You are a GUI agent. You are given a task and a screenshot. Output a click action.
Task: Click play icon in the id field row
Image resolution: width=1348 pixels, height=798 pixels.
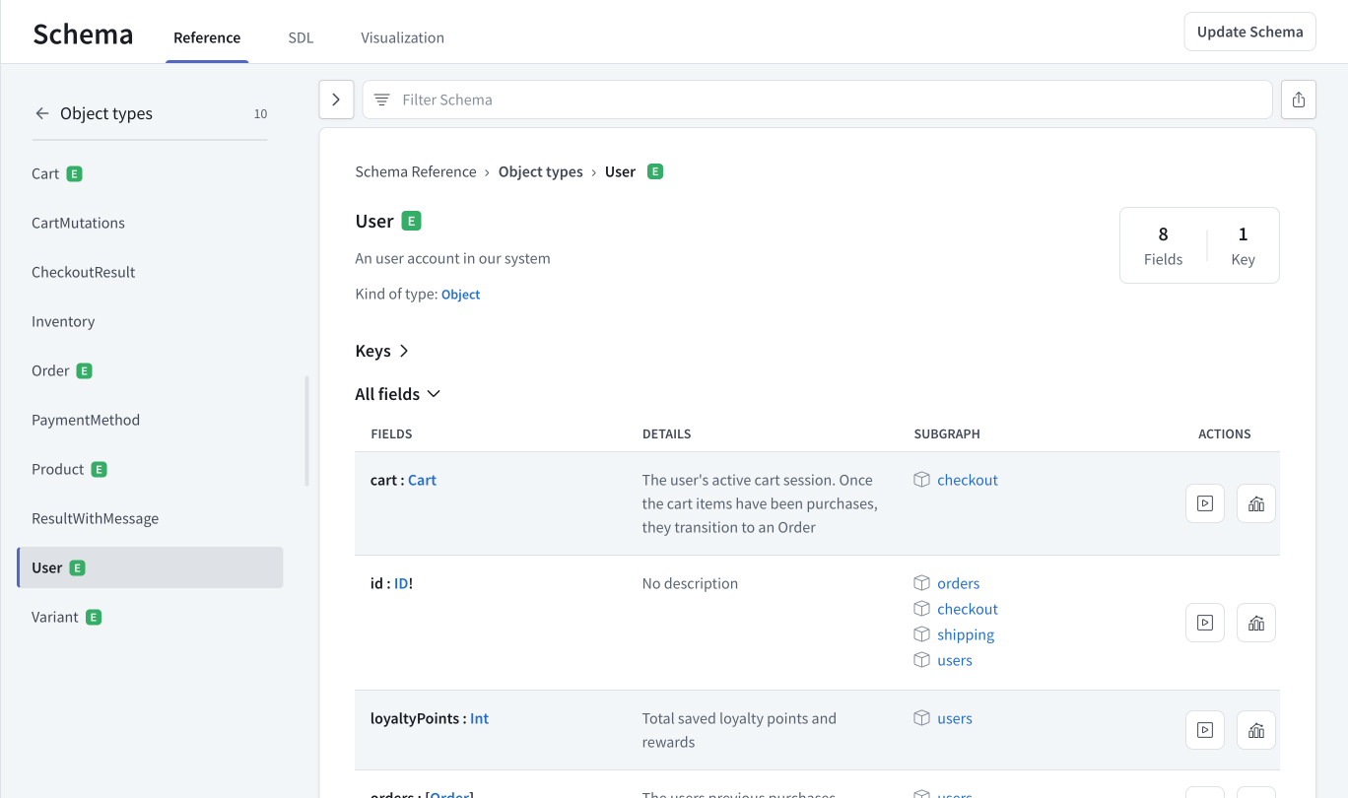(x=1204, y=623)
